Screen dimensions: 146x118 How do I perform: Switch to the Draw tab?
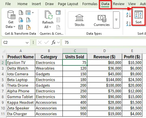(x=49, y=4)
